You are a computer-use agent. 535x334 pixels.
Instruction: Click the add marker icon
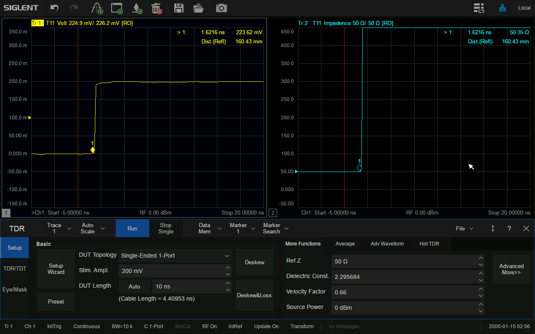click(x=137, y=8)
